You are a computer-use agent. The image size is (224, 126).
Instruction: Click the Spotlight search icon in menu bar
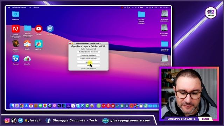tap(145, 8)
